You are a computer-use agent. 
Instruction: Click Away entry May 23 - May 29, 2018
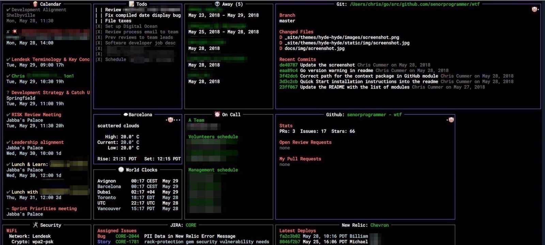click(223, 15)
